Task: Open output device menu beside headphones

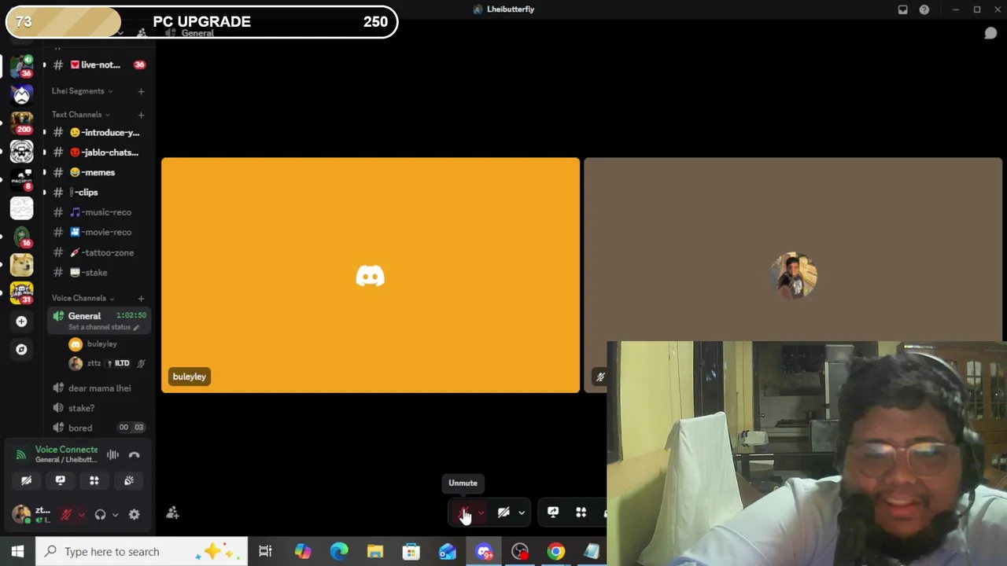Action: pyautogui.click(x=115, y=515)
